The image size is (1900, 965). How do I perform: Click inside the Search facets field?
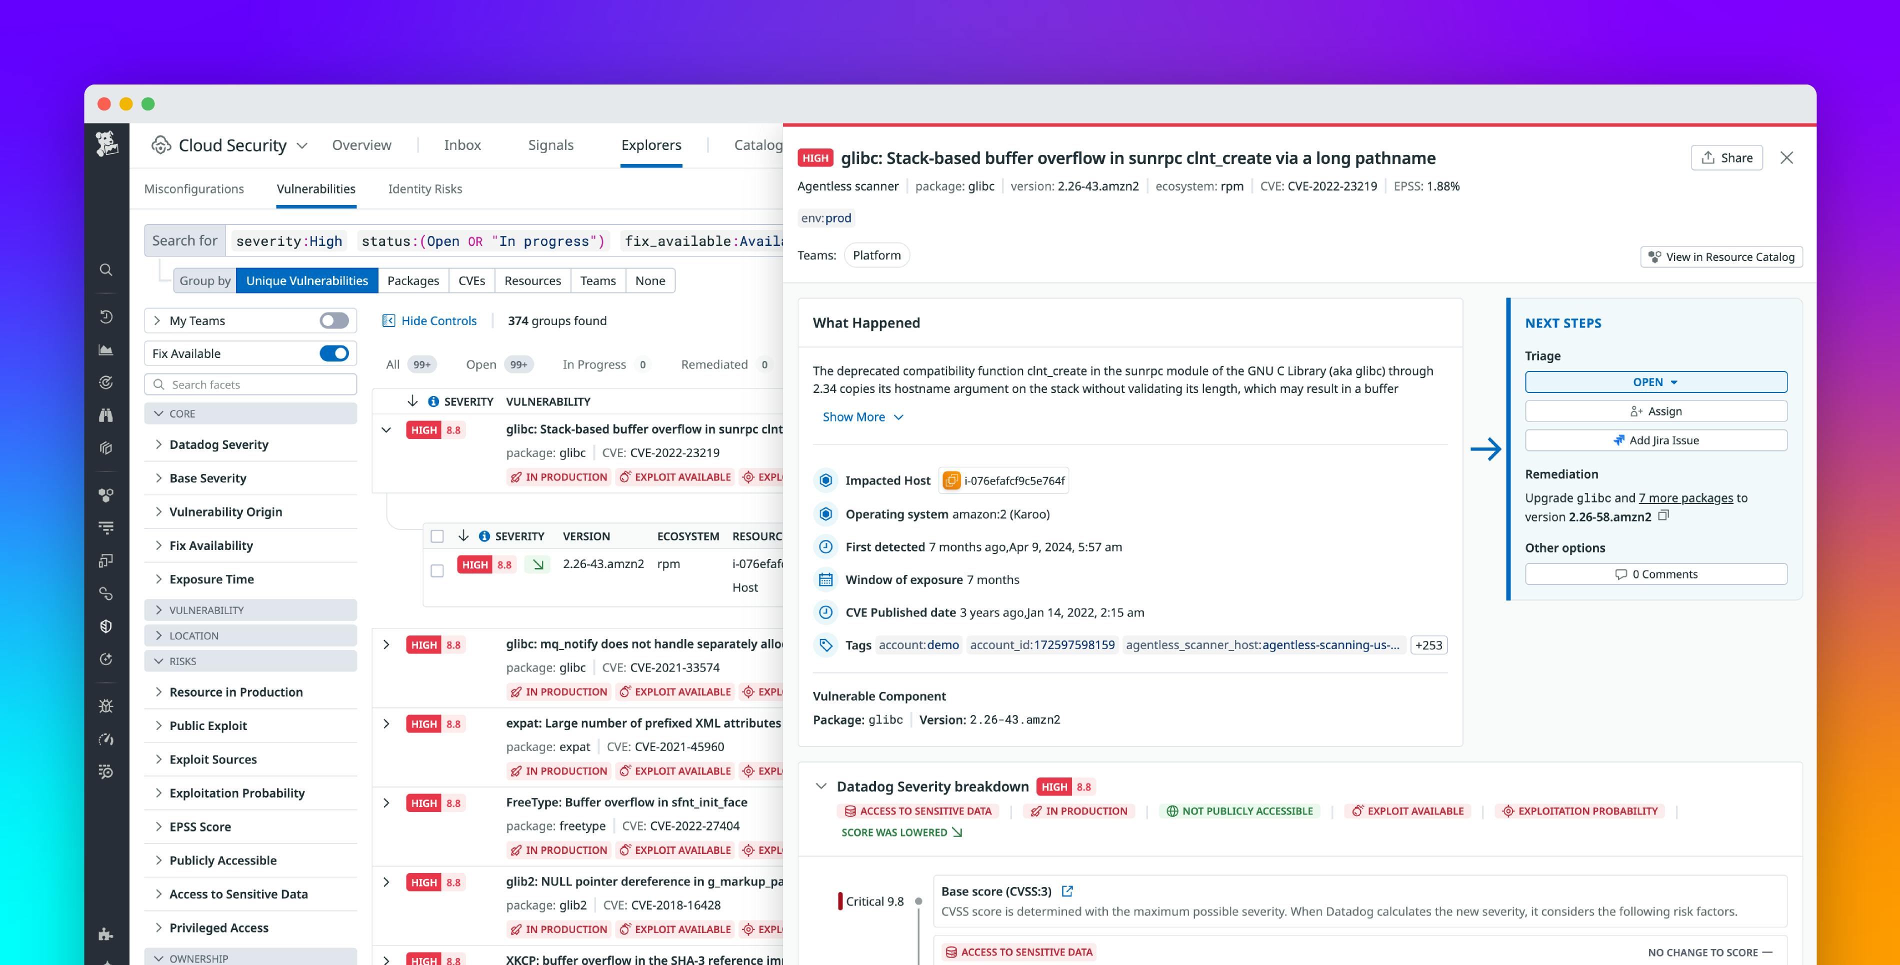pos(251,384)
